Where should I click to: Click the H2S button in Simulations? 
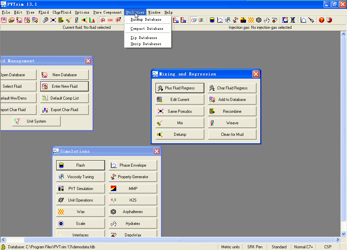(x=133, y=200)
